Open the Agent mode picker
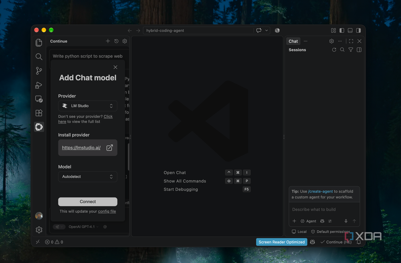 (308, 221)
